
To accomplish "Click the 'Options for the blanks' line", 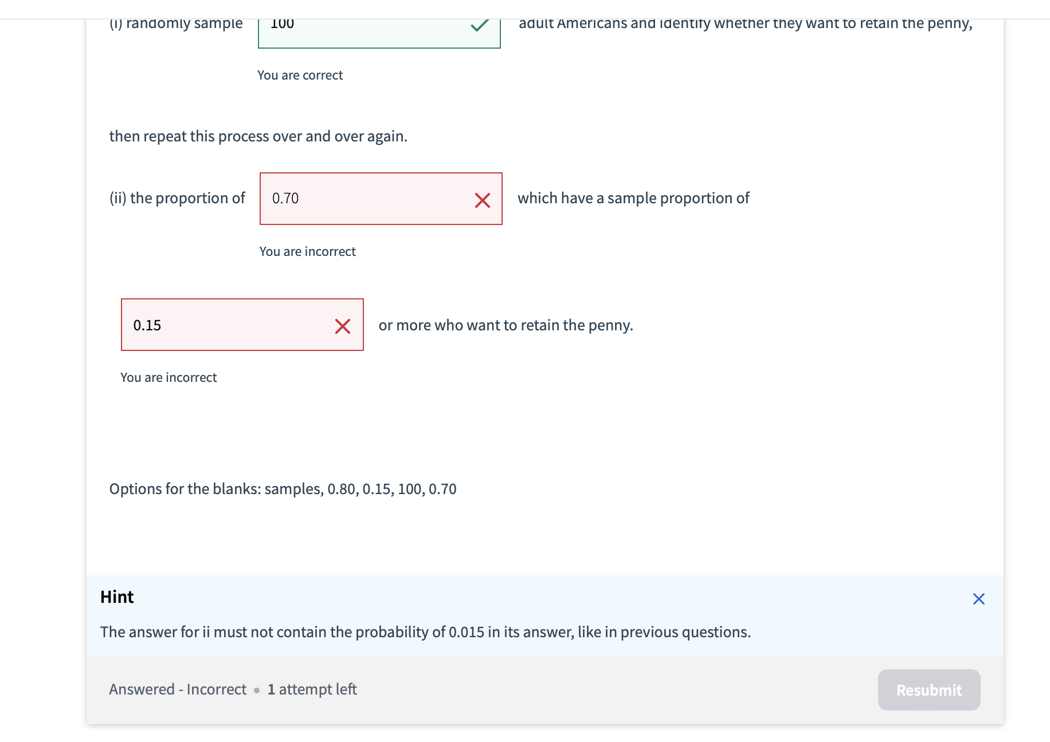I will click(x=283, y=489).
